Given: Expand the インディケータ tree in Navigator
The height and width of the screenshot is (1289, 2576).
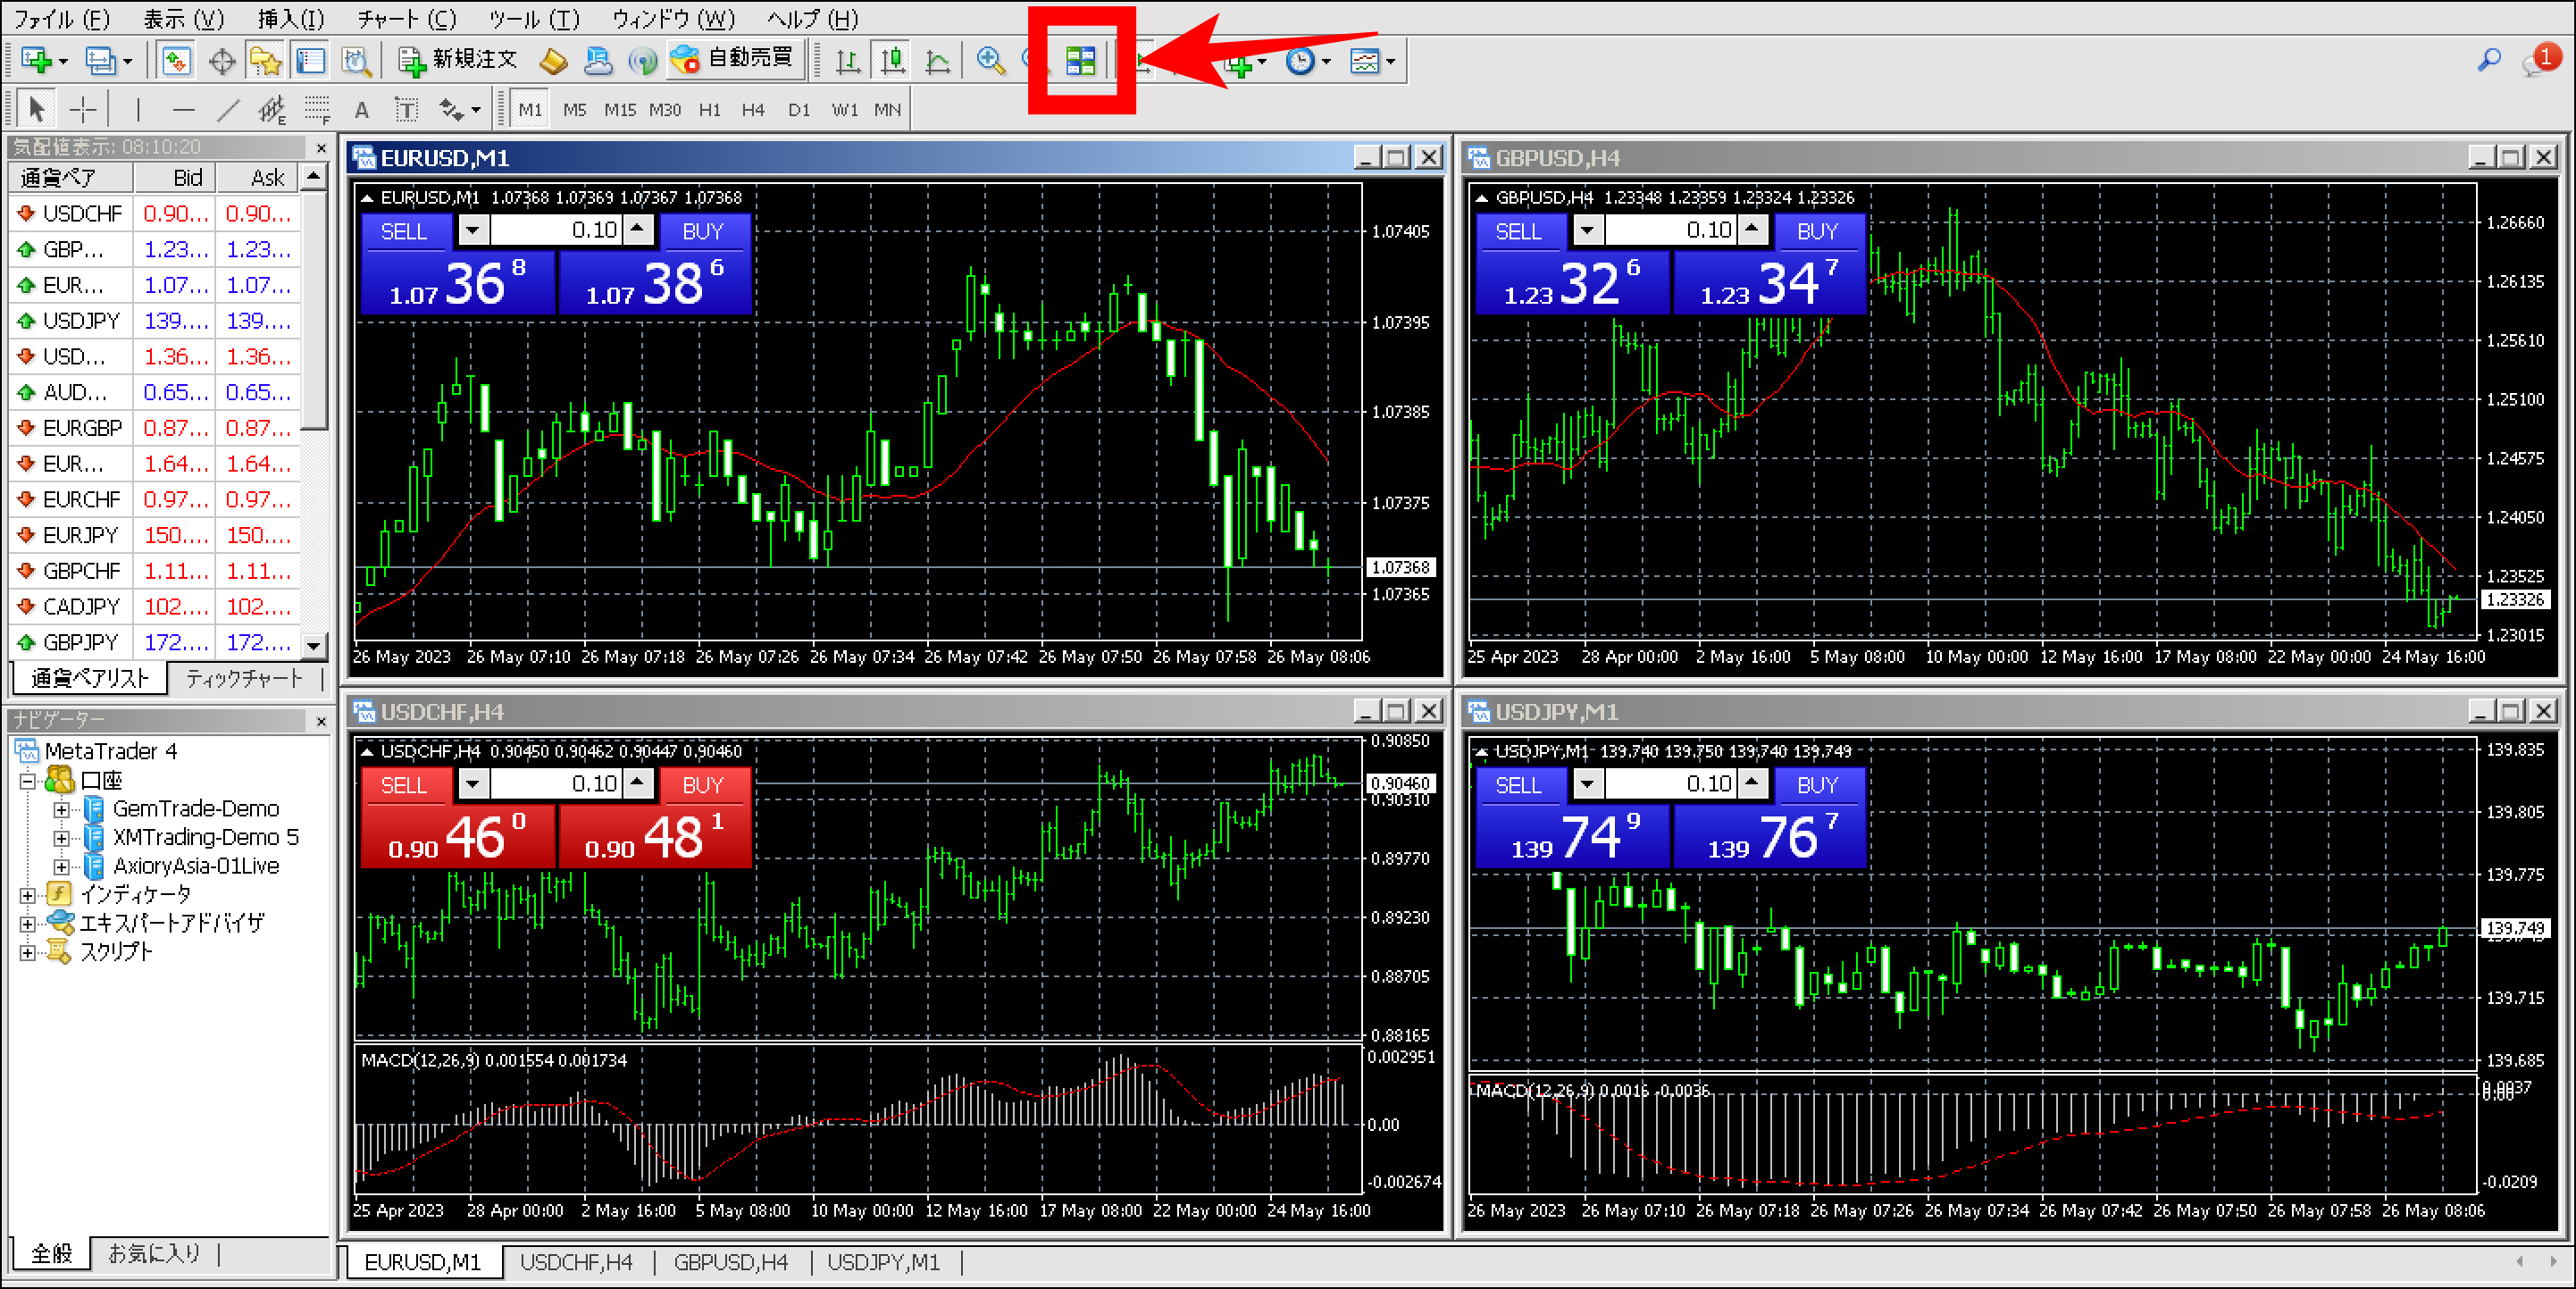Looking at the screenshot, I should click(x=29, y=894).
